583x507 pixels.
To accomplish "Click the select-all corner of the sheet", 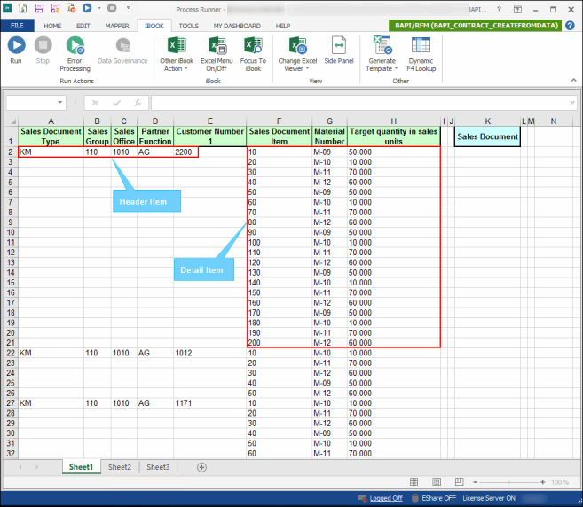I will 12,121.
